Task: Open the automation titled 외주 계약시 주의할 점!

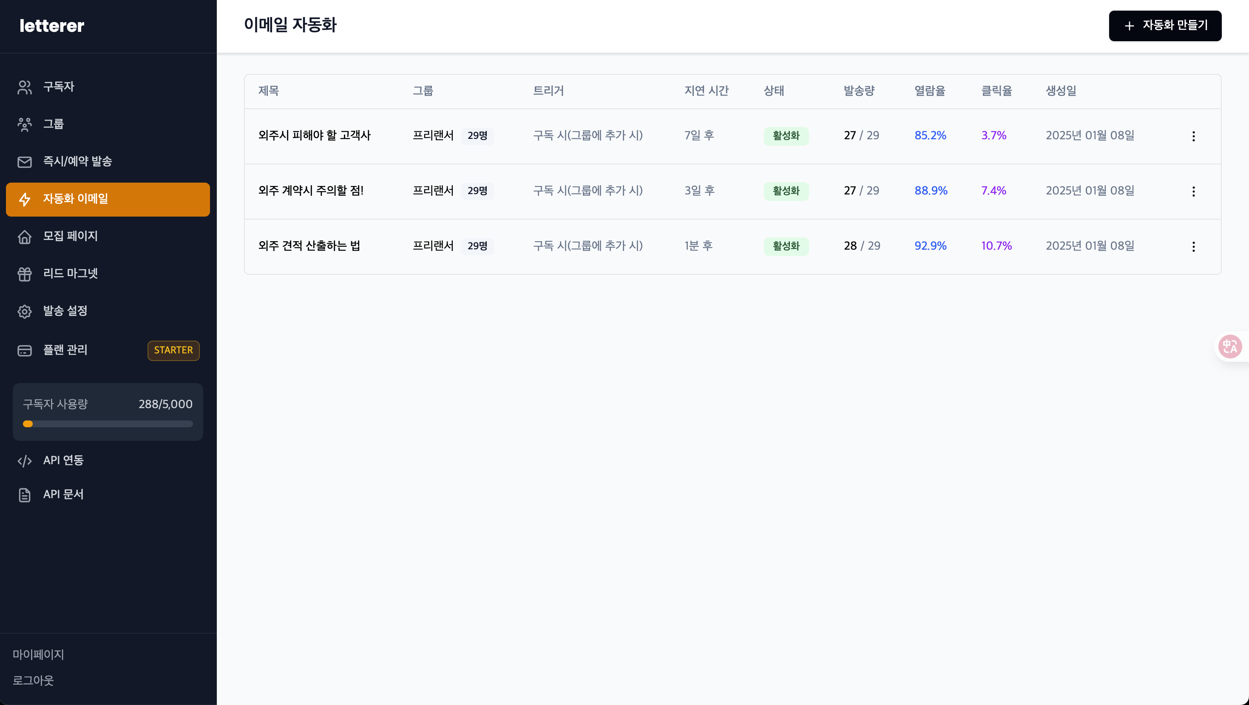Action: (x=311, y=191)
